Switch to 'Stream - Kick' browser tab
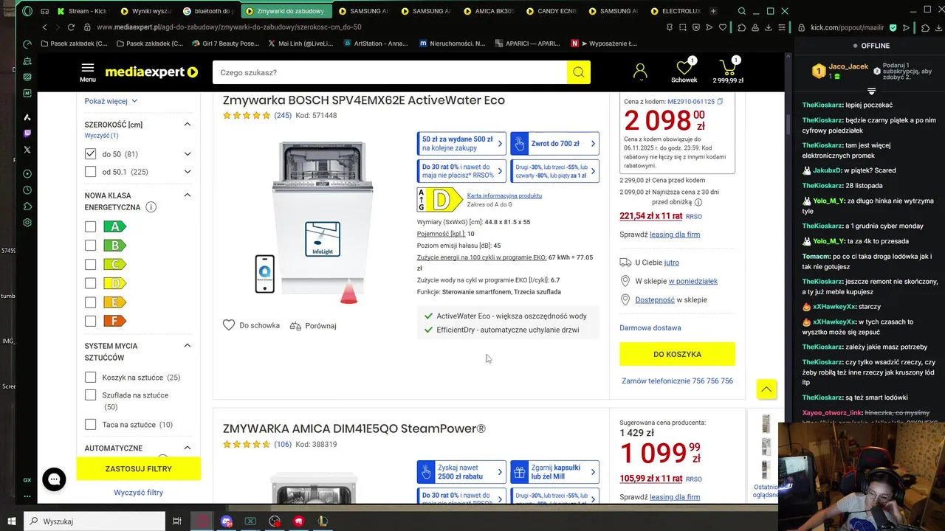The width and height of the screenshot is (945, 531). (83, 11)
